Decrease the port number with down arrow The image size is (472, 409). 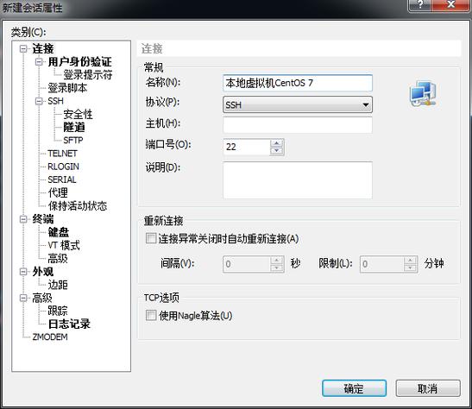(x=277, y=151)
